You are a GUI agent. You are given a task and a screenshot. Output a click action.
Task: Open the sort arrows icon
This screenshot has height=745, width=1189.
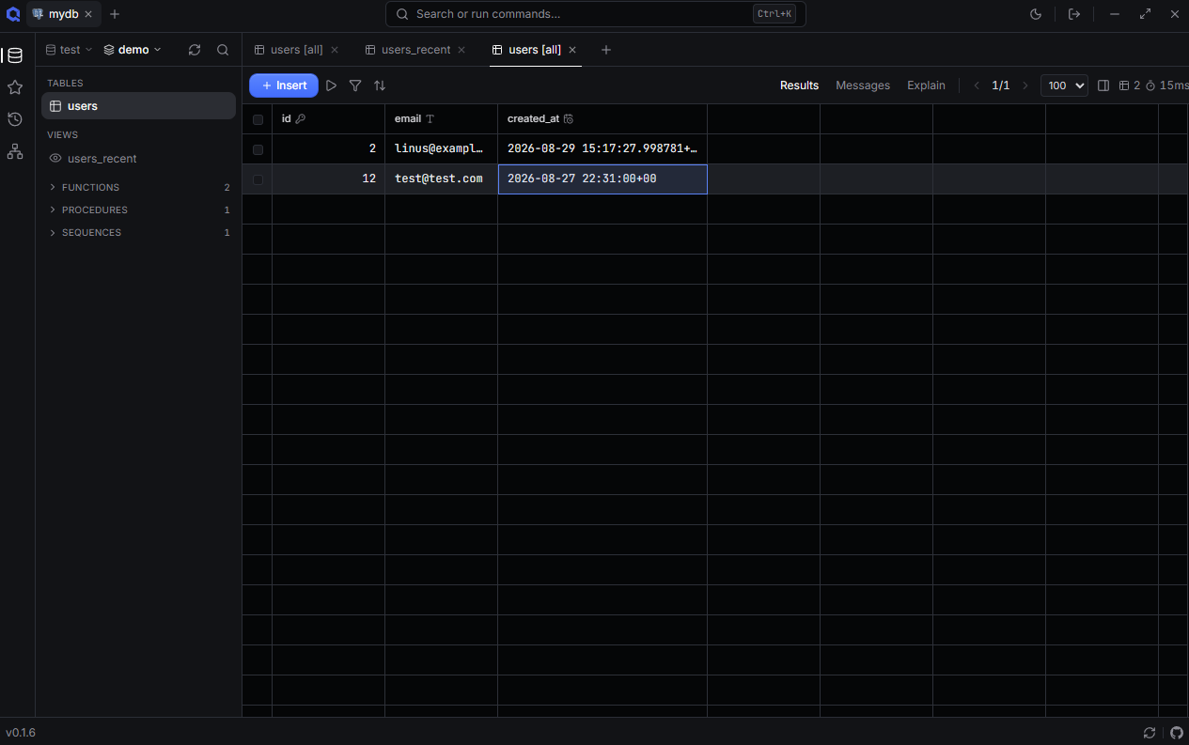[x=380, y=85]
